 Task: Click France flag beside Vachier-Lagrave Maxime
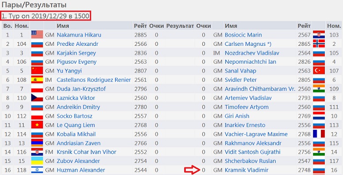tap(319, 134)
